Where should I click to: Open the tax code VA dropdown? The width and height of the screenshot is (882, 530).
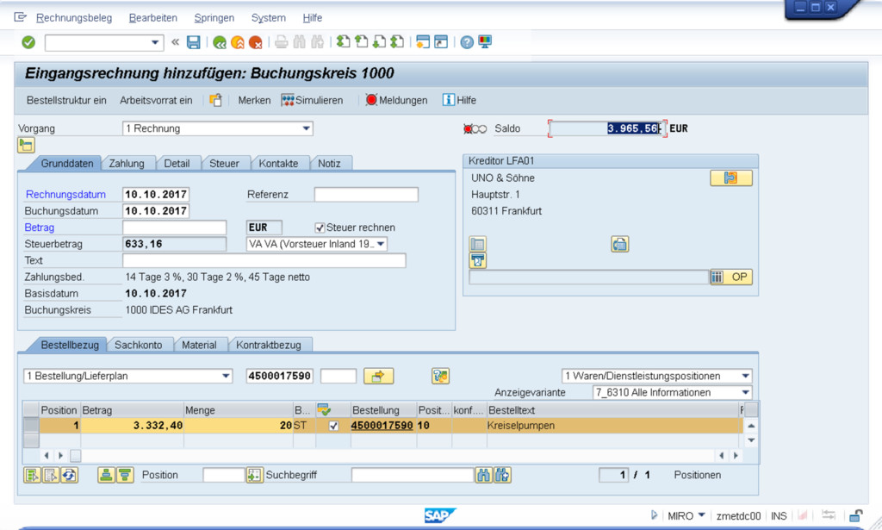pos(381,244)
